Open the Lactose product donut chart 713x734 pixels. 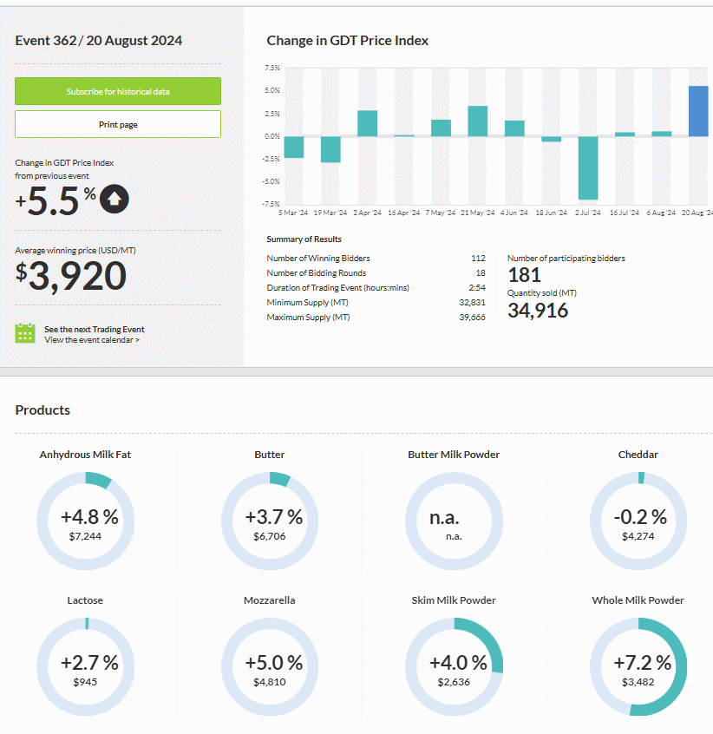click(85, 666)
